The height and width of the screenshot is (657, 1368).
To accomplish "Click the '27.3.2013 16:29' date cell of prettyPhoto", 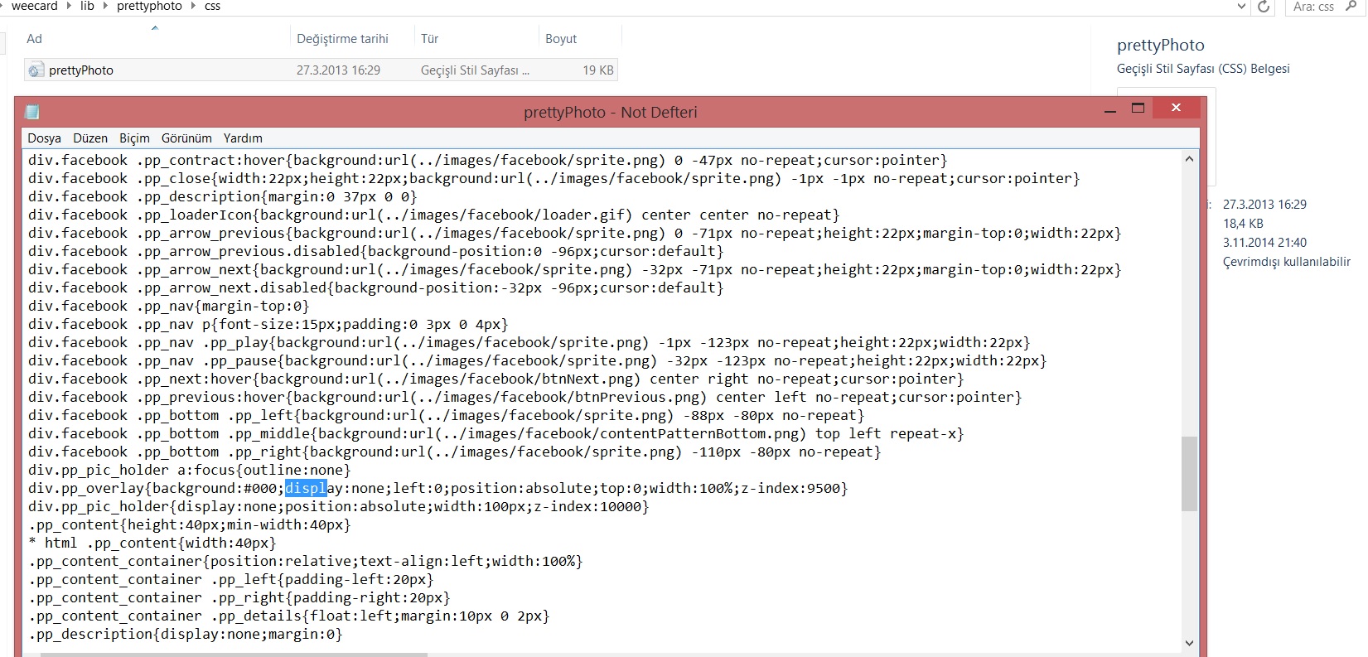I will 338,70.
